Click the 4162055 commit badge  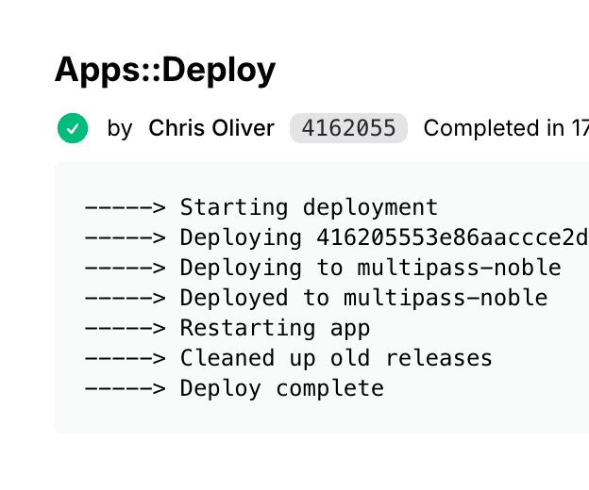(x=348, y=128)
